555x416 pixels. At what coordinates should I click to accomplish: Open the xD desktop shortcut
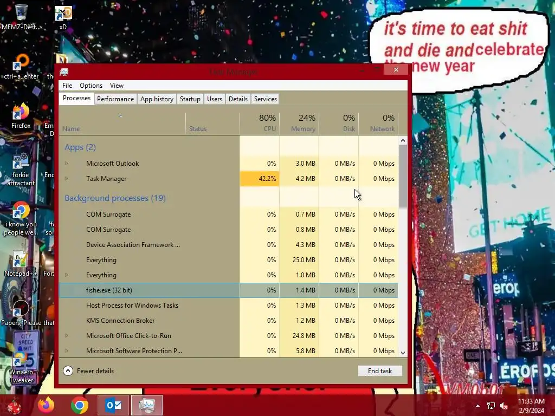(x=63, y=17)
